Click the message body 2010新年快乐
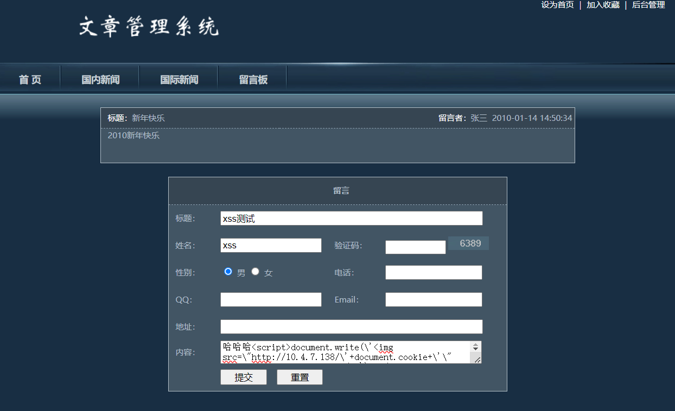 coord(133,135)
